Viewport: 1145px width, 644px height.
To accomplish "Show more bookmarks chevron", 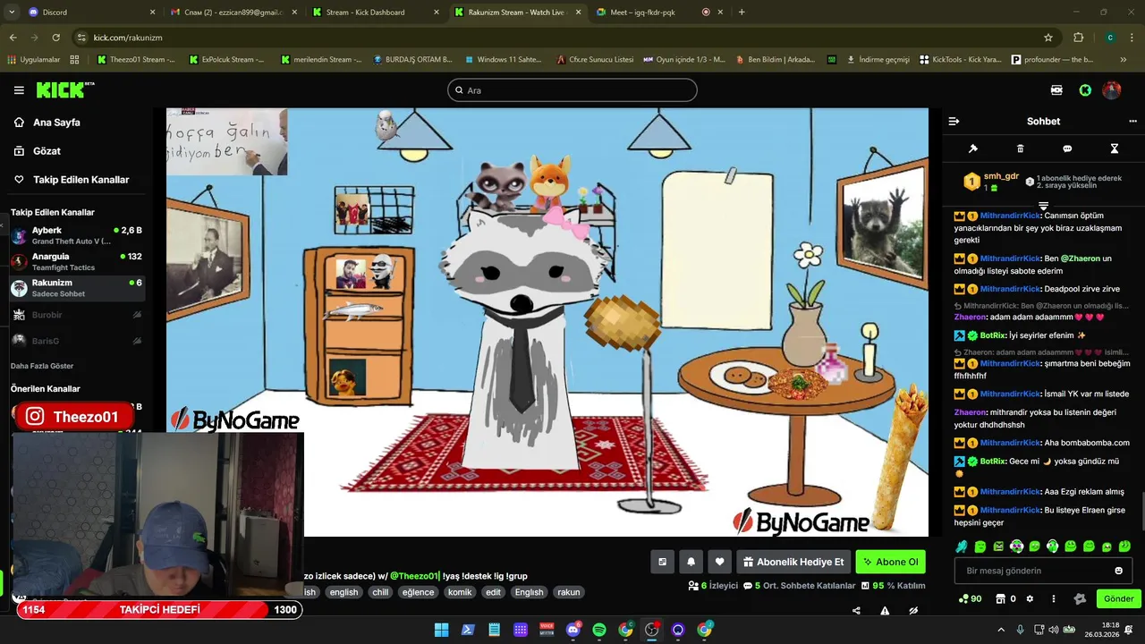I will (1124, 60).
